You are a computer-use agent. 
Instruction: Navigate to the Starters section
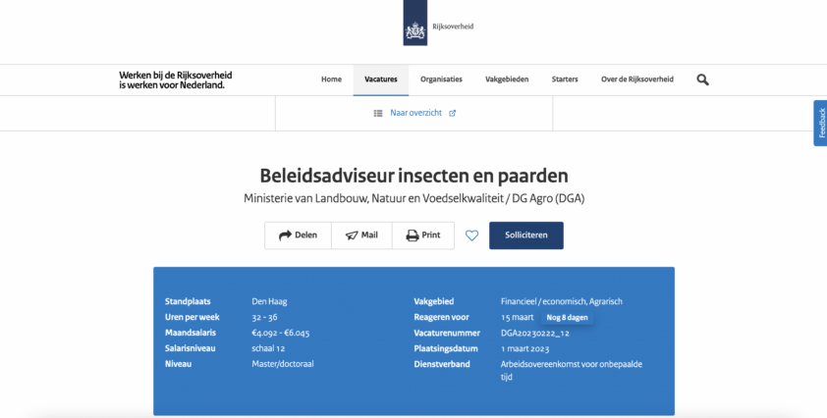click(x=565, y=79)
